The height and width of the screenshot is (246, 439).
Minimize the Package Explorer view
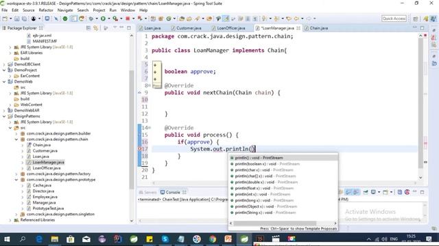122,27
